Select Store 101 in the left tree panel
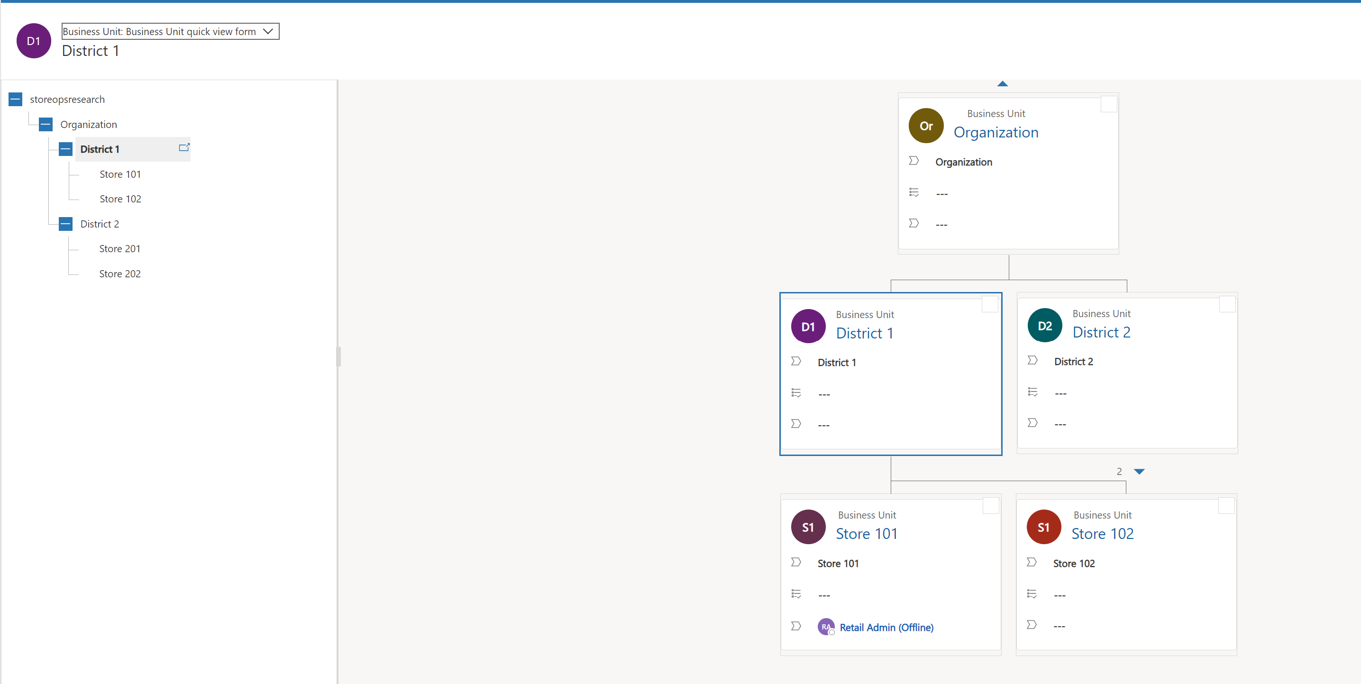This screenshot has width=1361, height=684. pos(120,173)
